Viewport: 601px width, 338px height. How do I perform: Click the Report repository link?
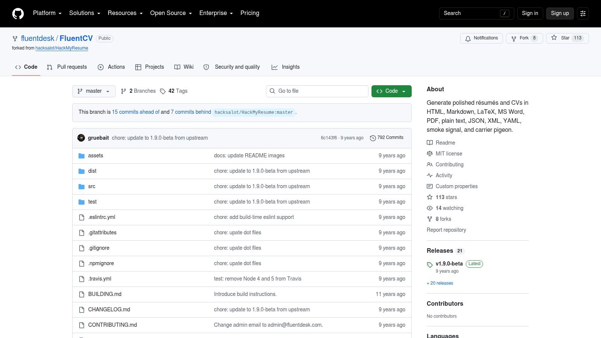(446, 230)
